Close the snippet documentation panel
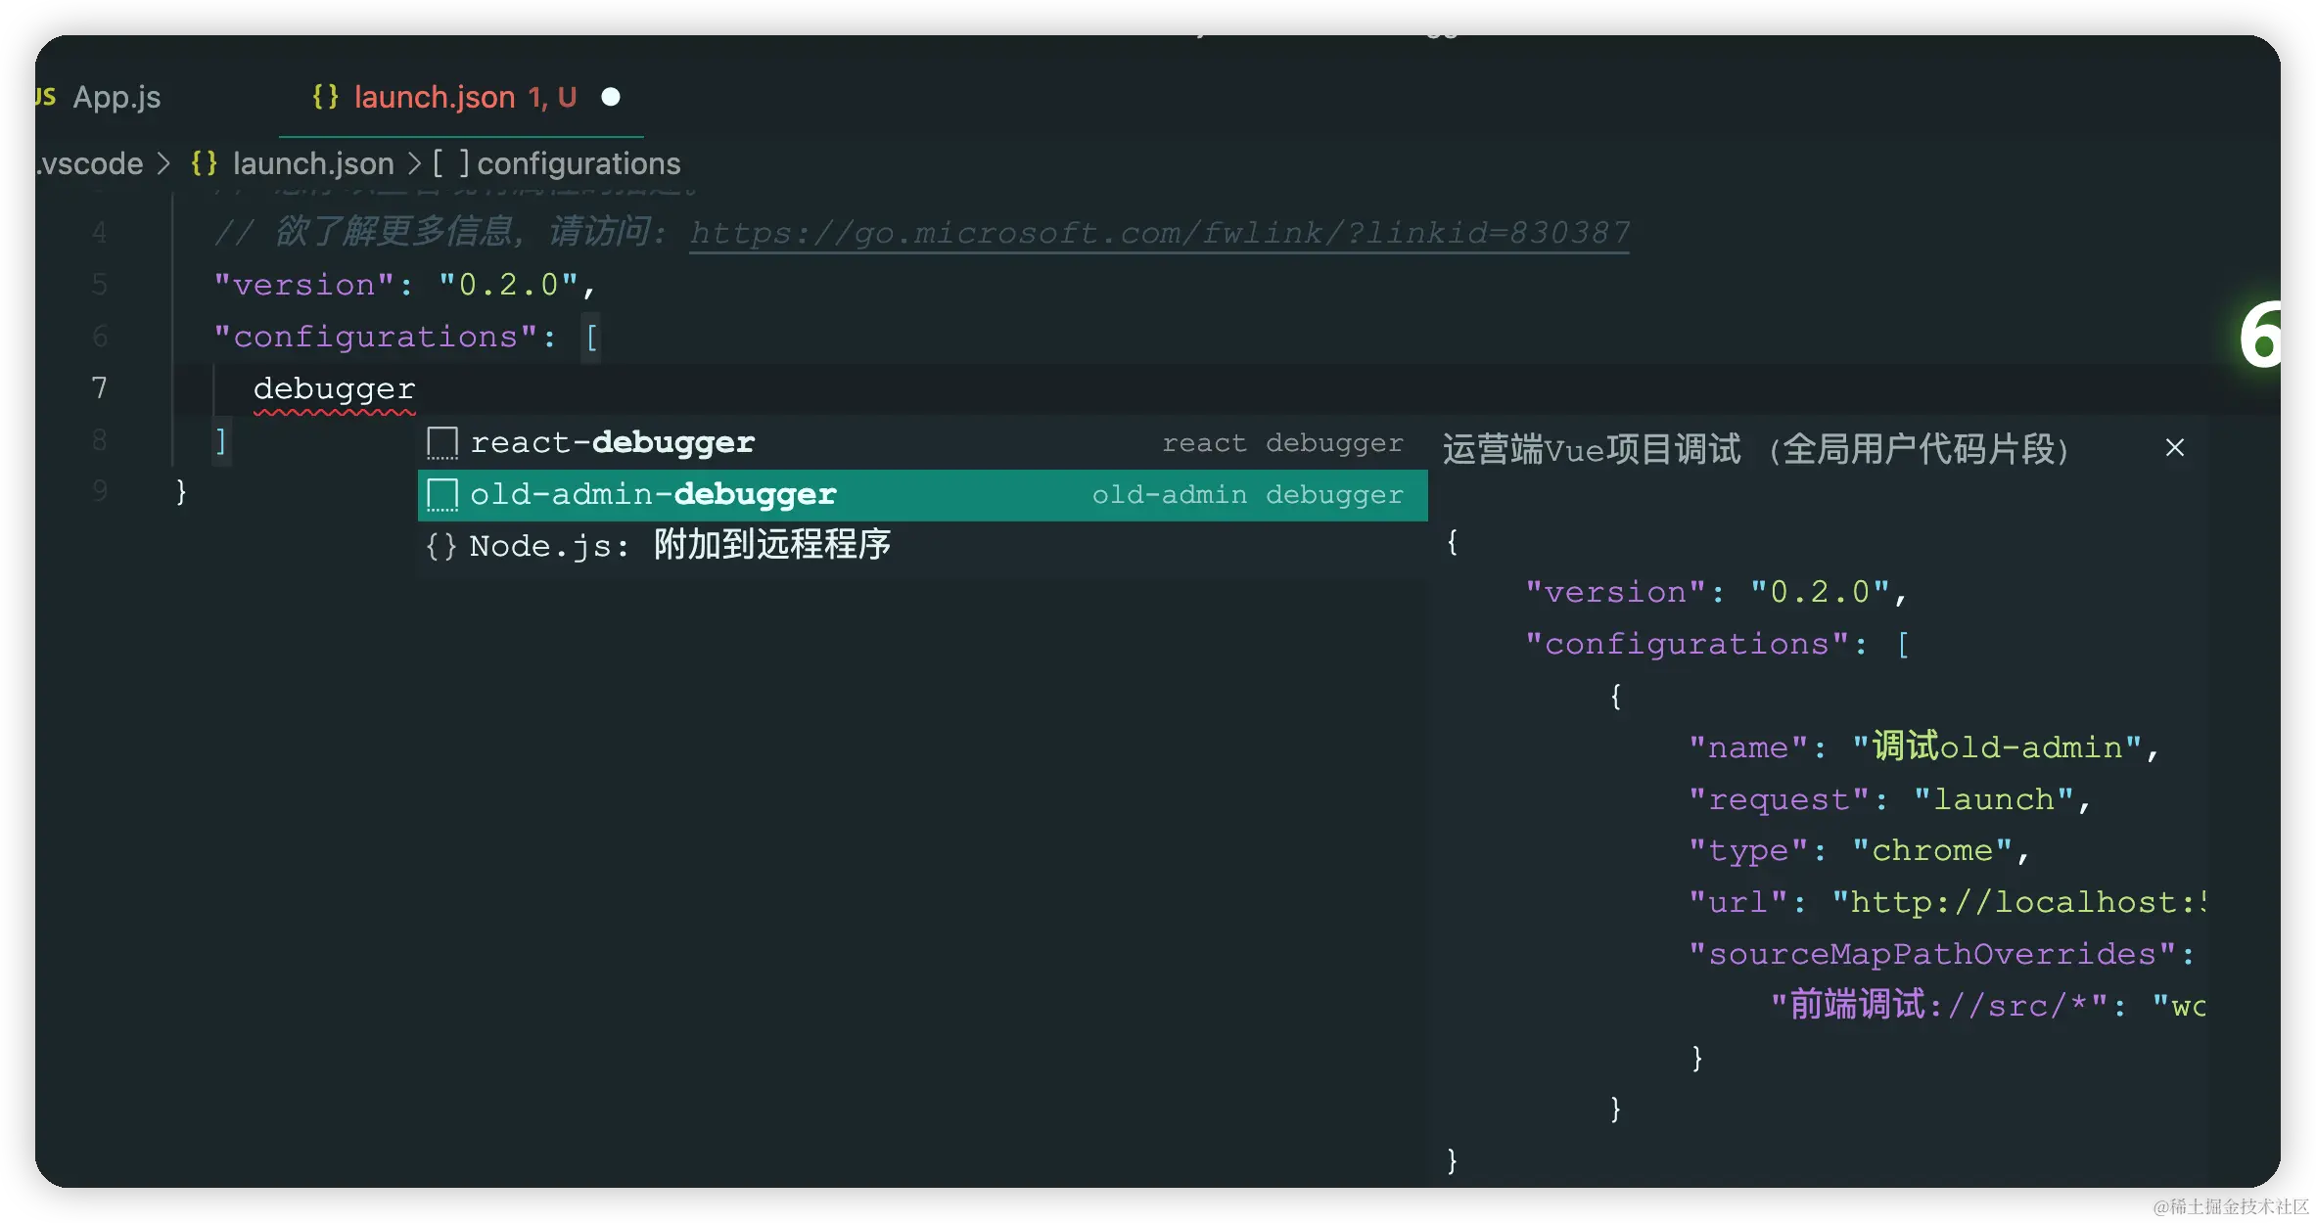Viewport: 2316px width, 1223px height. point(2175,447)
